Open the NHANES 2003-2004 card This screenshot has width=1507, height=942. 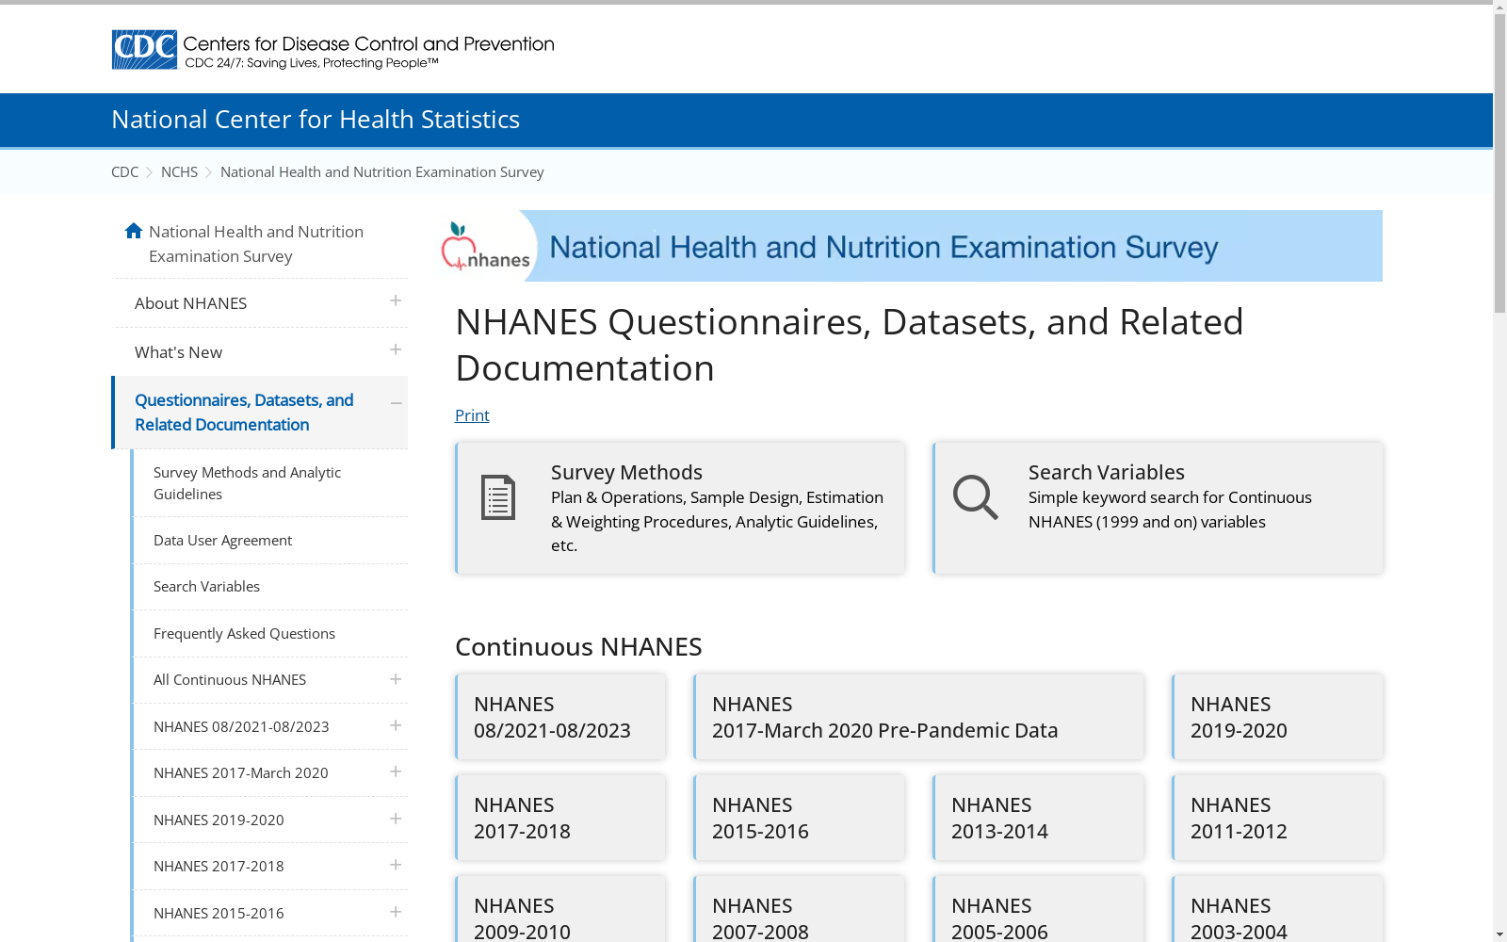point(1277,909)
